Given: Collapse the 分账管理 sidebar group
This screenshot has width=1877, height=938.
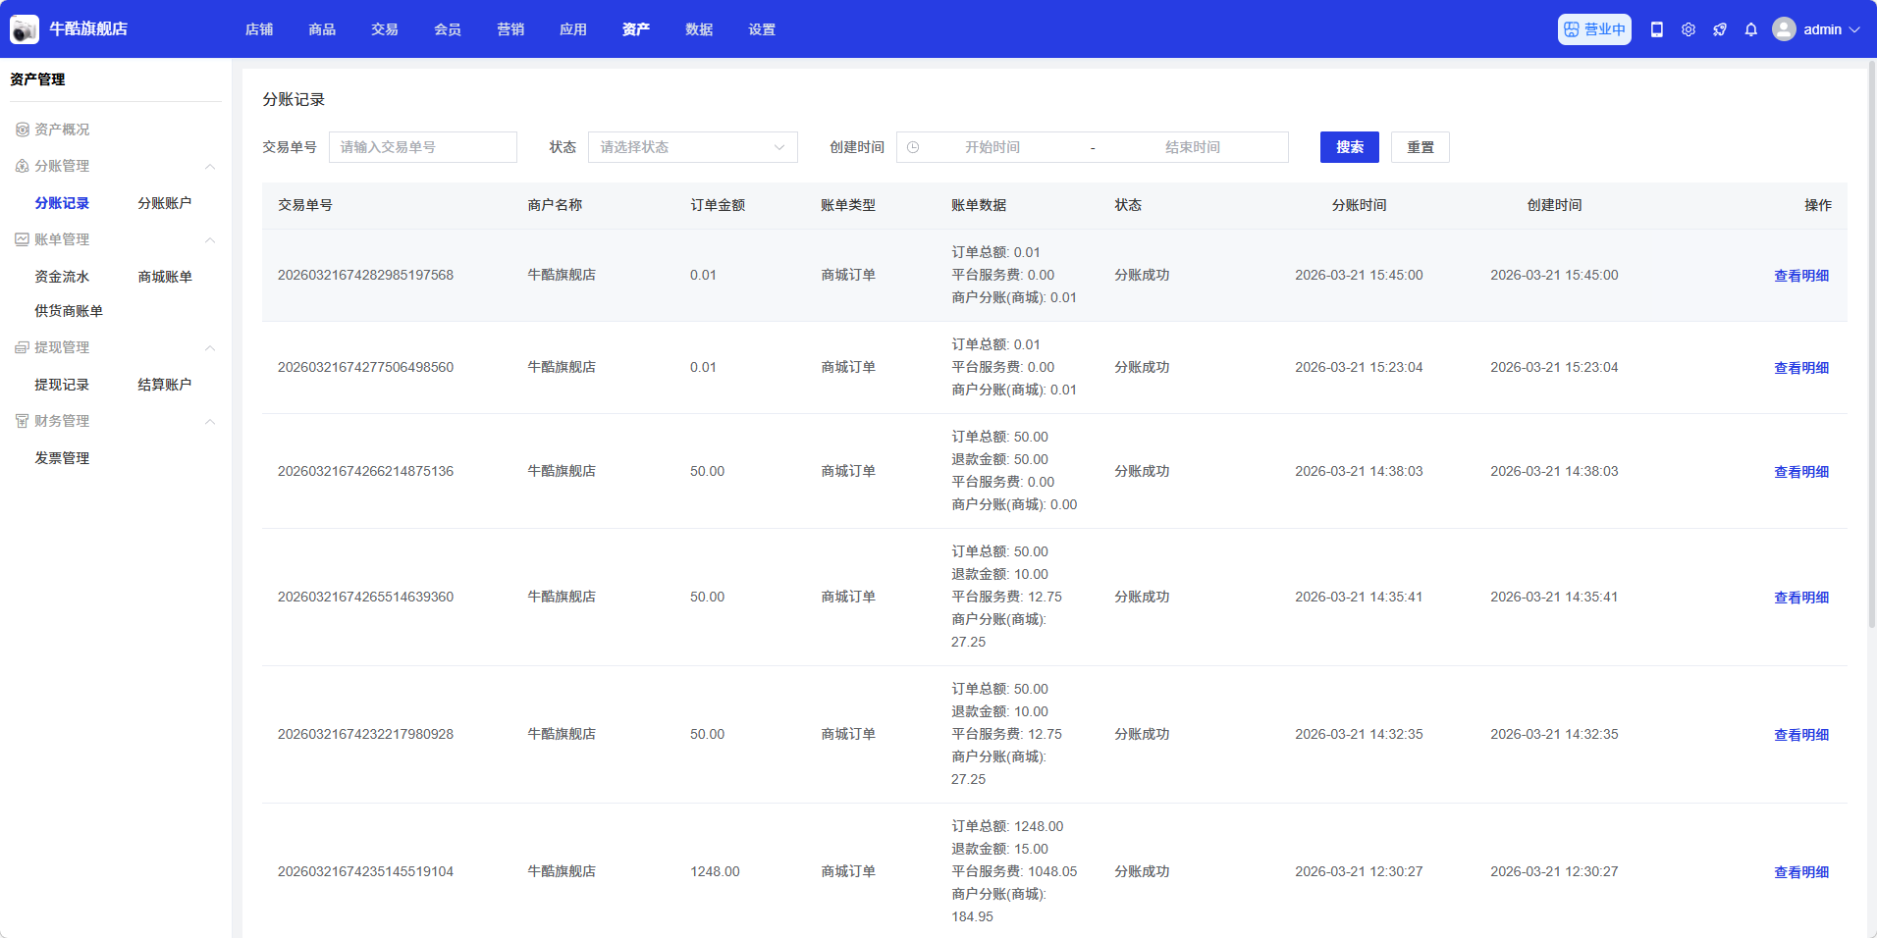Looking at the screenshot, I should 210,167.
